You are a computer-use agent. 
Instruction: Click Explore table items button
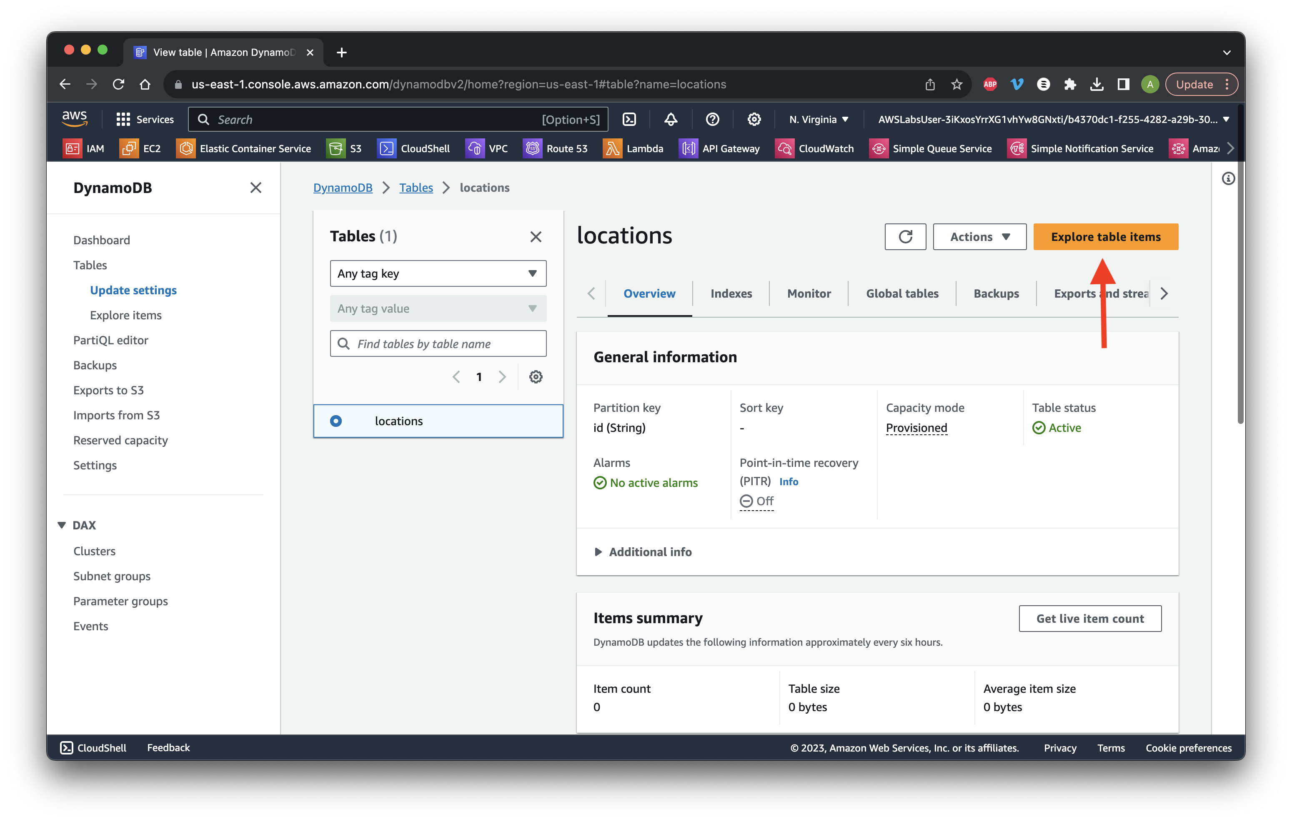[x=1106, y=237]
